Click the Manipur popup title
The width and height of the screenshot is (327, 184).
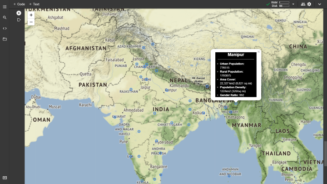[236, 55]
